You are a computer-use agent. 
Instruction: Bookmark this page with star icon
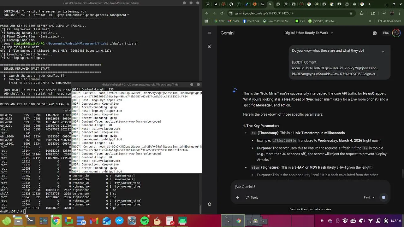click(x=351, y=13)
